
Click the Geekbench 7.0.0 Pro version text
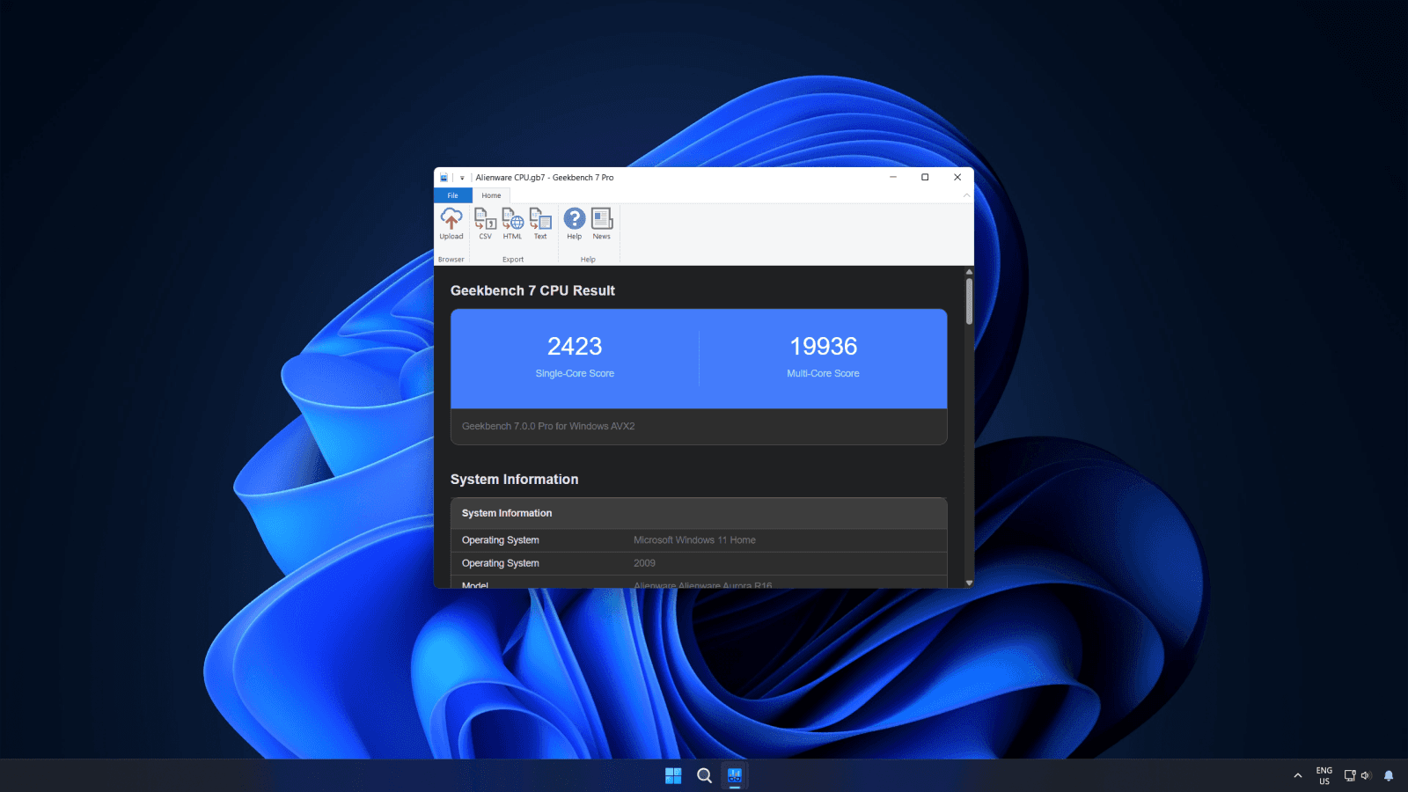click(548, 426)
